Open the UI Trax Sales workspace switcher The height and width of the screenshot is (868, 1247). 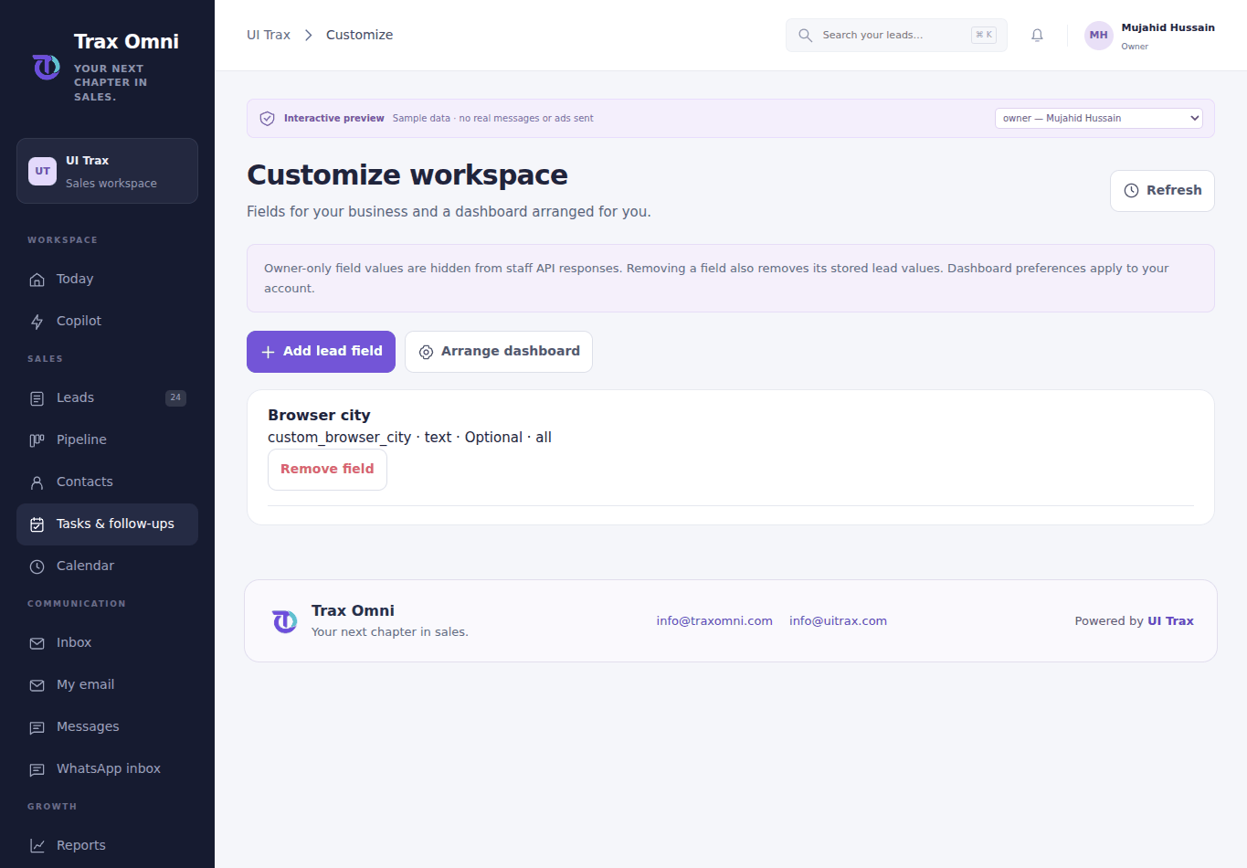[x=107, y=171]
